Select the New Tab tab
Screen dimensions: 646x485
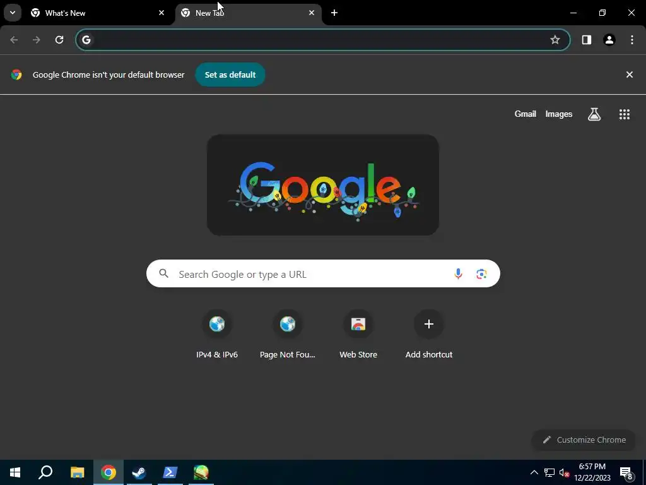(249, 13)
